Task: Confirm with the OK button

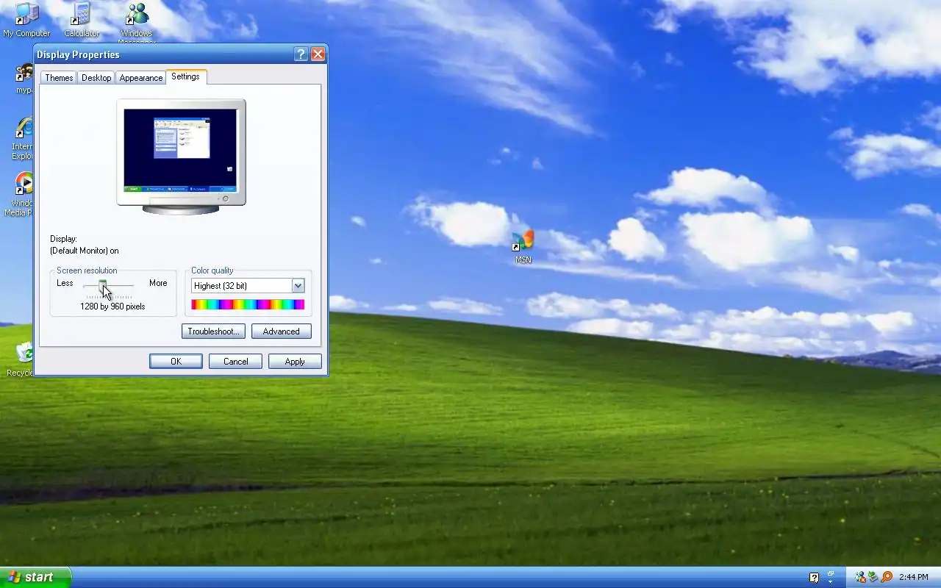Action: click(x=176, y=362)
